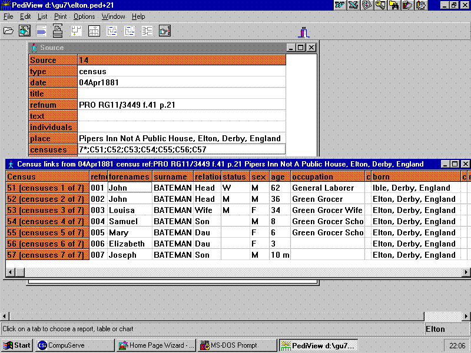Click the exit door icon
The image size is (471, 353).
303,32
